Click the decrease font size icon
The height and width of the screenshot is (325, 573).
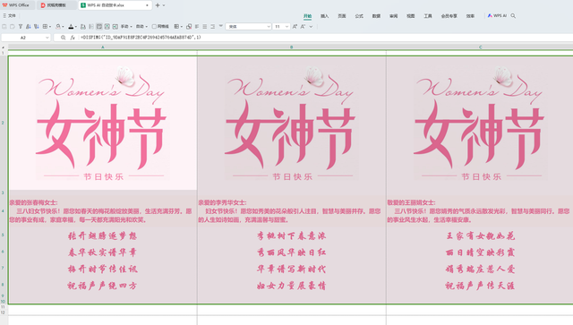click(303, 26)
